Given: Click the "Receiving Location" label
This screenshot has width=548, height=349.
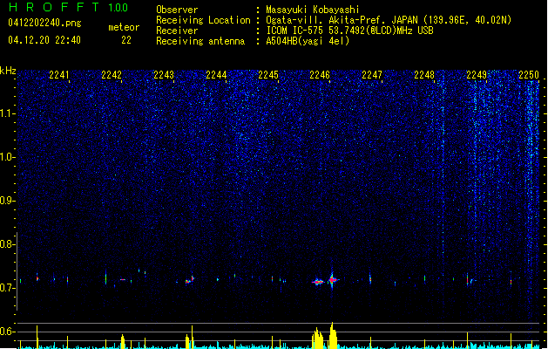Looking at the screenshot, I should [x=203, y=20].
